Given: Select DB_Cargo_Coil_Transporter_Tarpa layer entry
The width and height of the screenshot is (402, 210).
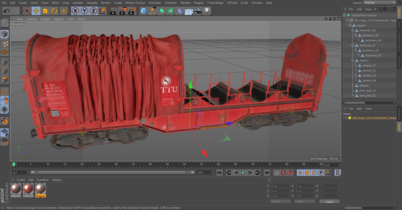Looking at the screenshot, I should pyautogui.click(x=374, y=118).
